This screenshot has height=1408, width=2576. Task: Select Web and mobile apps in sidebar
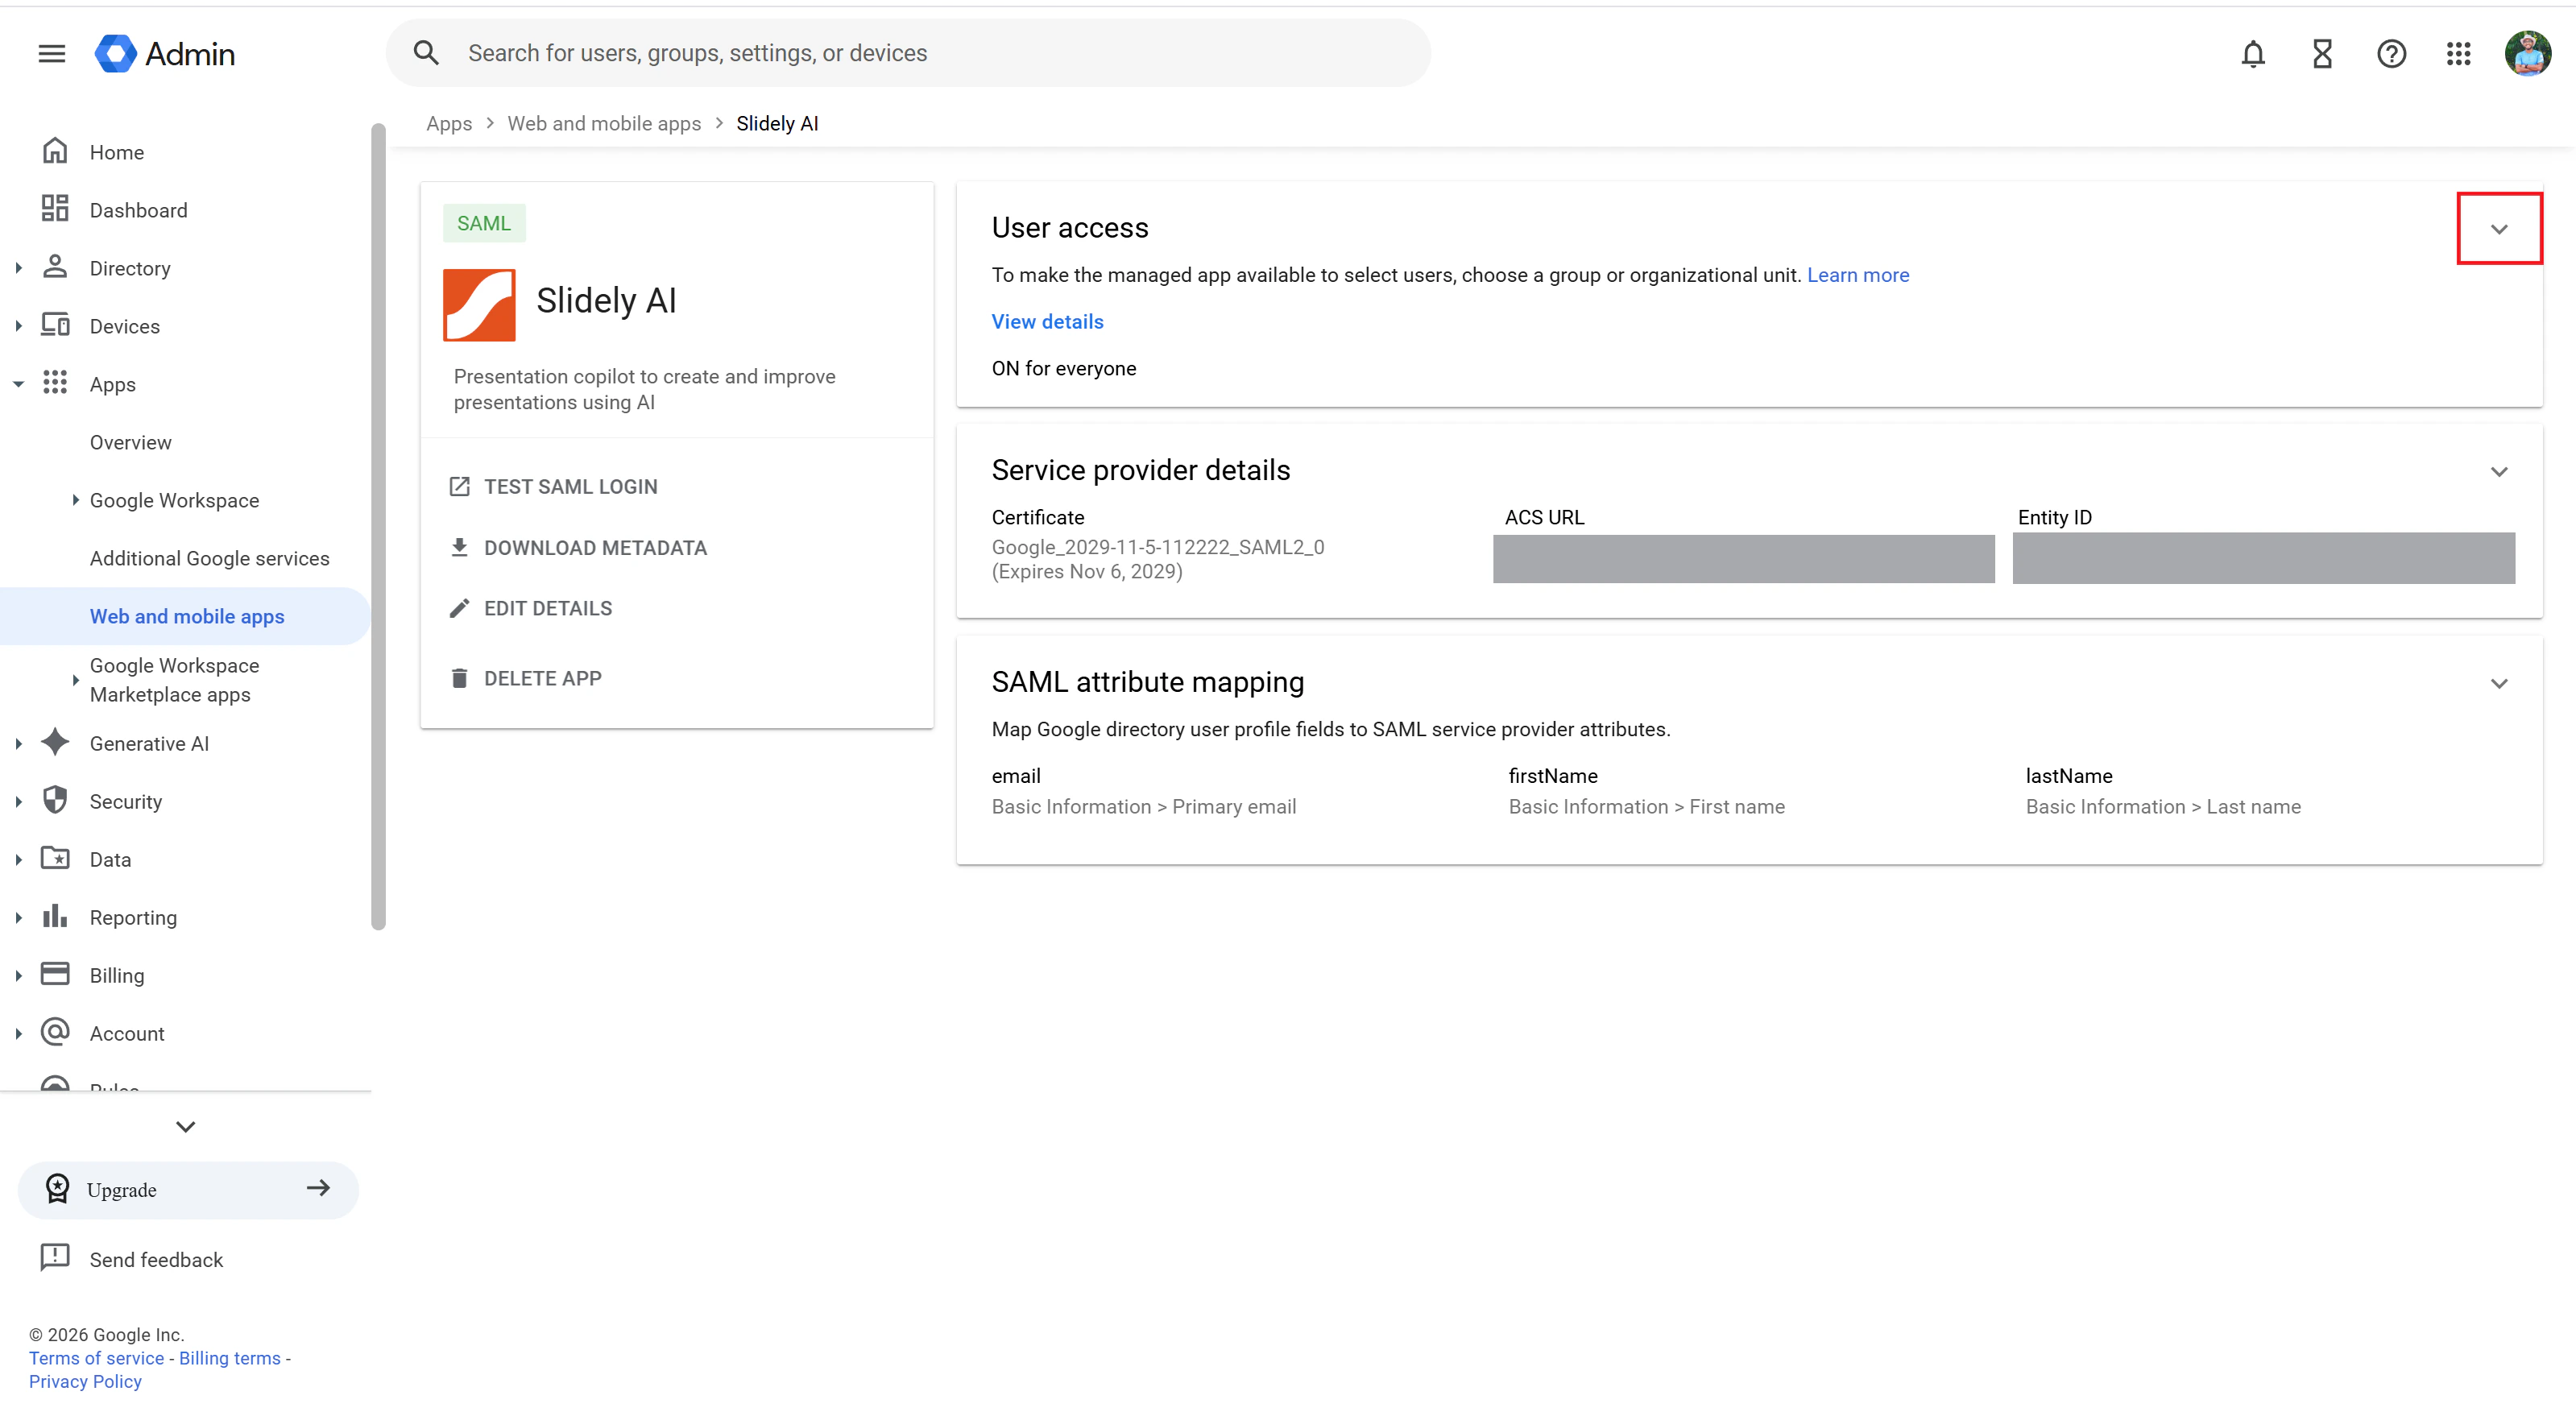(x=185, y=616)
